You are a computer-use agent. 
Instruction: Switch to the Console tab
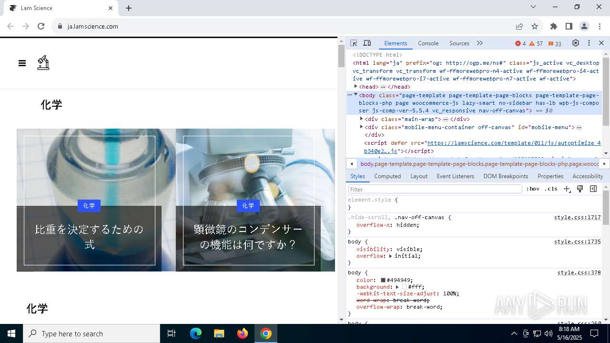pyautogui.click(x=428, y=43)
